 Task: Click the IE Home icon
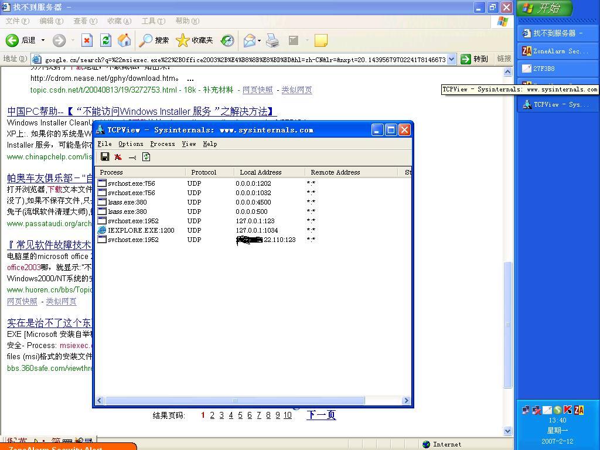coord(124,40)
